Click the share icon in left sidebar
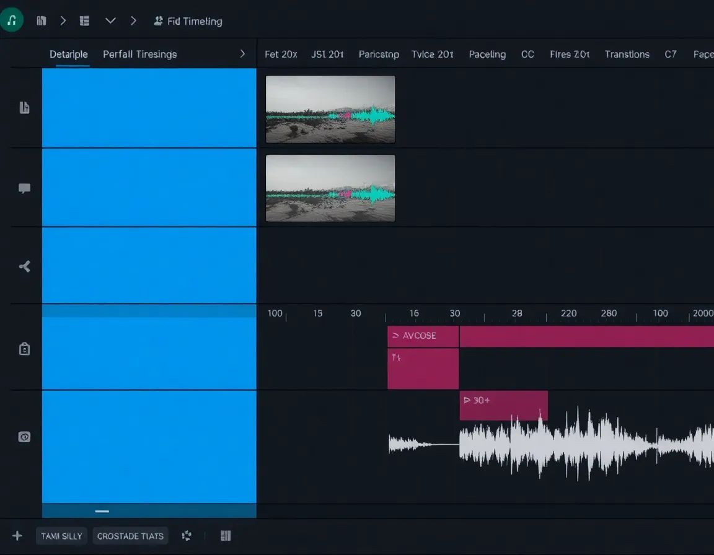714x555 pixels. (24, 266)
